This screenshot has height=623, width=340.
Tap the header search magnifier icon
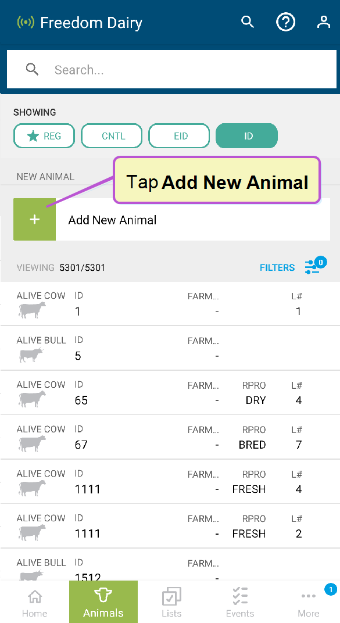pos(248,22)
